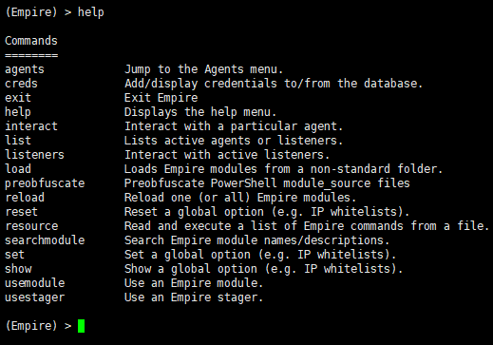Image resolution: width=493 pixels, height=345 pixels.
Task: Click 'Lists active agents or listeners.' text
Action: 234,141
